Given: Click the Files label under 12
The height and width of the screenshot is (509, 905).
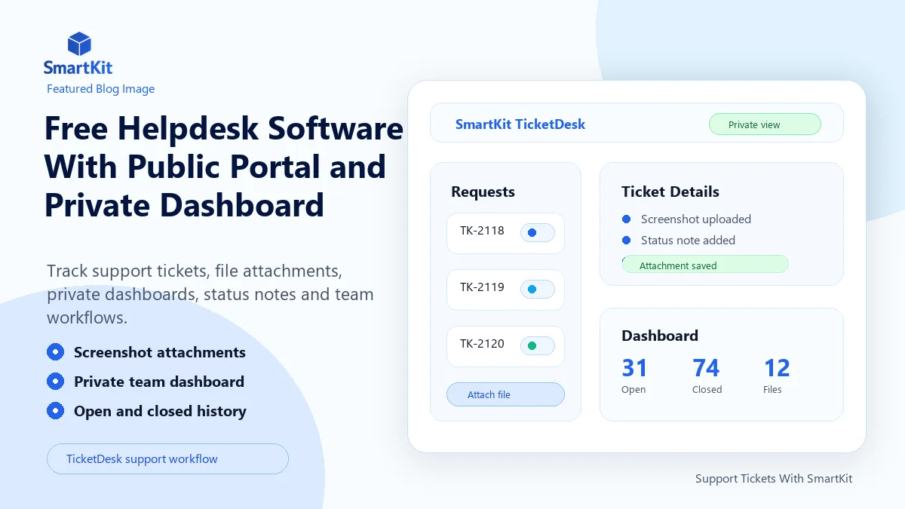Looking at the screenshot, I should point(772,390).
